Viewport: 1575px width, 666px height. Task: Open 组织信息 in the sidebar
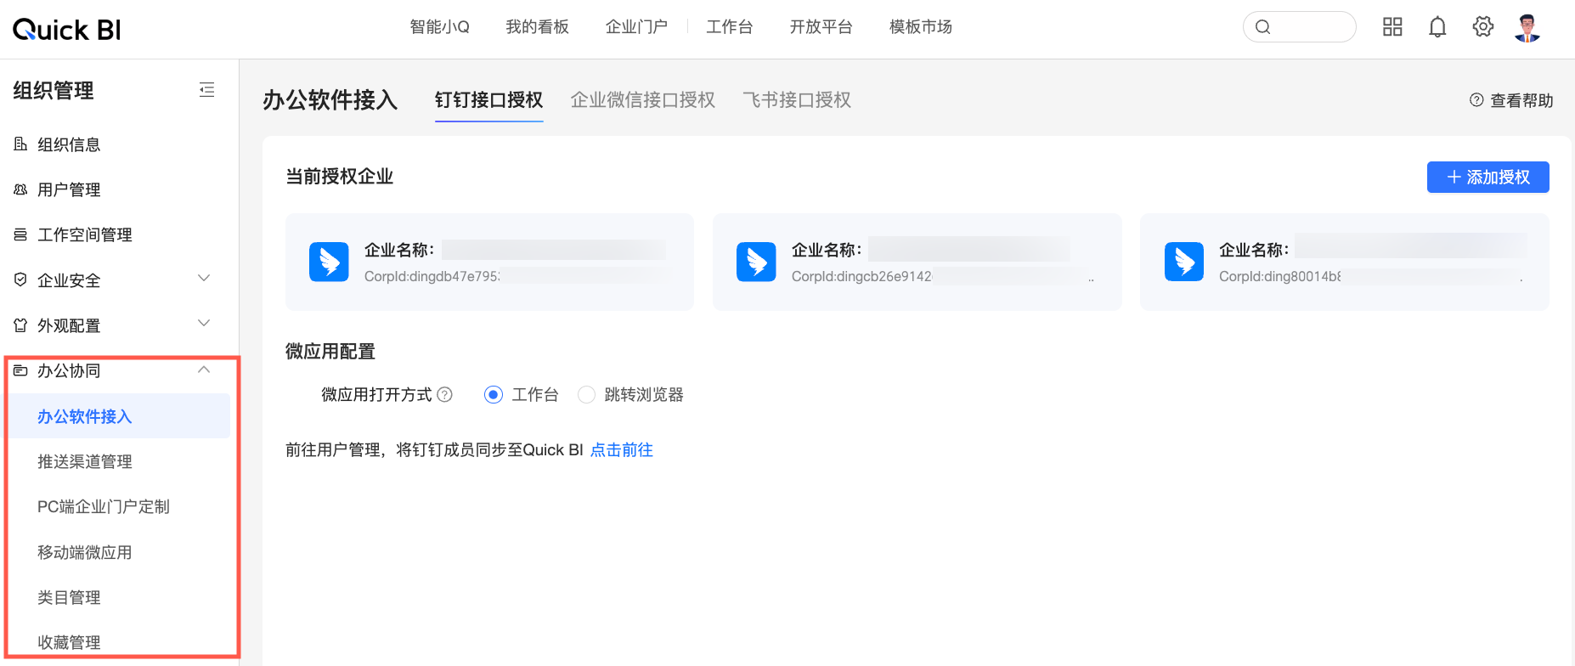(69, 144)
